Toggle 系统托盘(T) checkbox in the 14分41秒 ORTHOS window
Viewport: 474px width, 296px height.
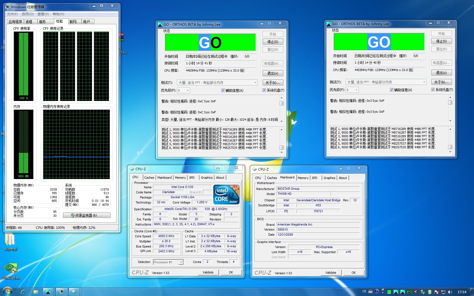[x=264, y=90]
